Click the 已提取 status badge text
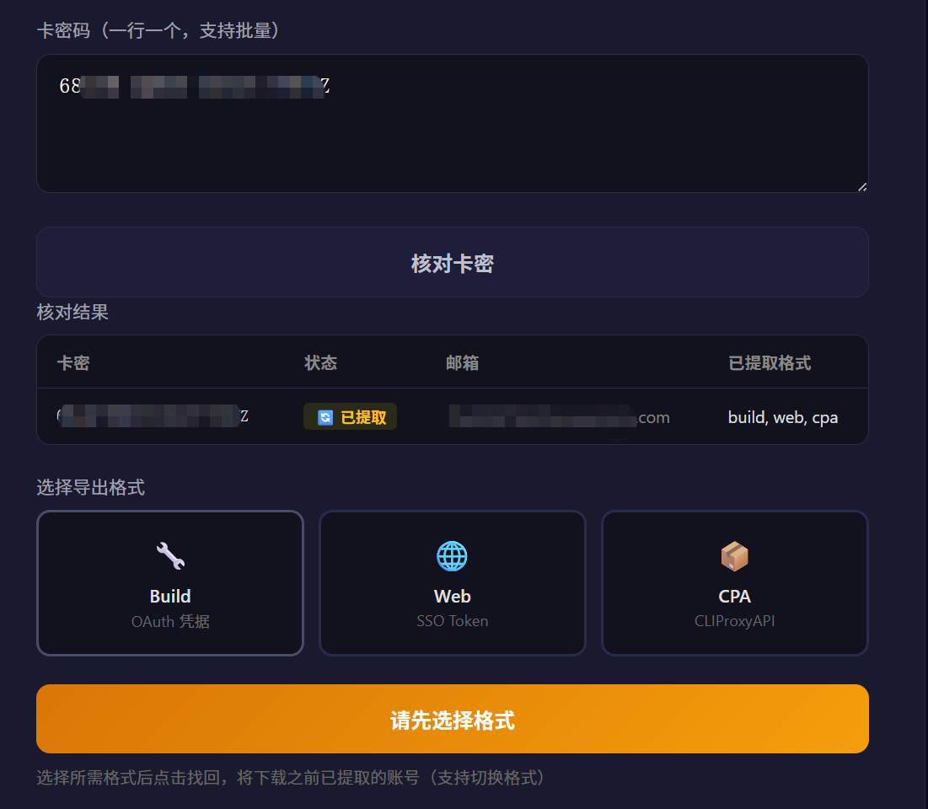Screen dimensions: 928x809 point(363,418)
